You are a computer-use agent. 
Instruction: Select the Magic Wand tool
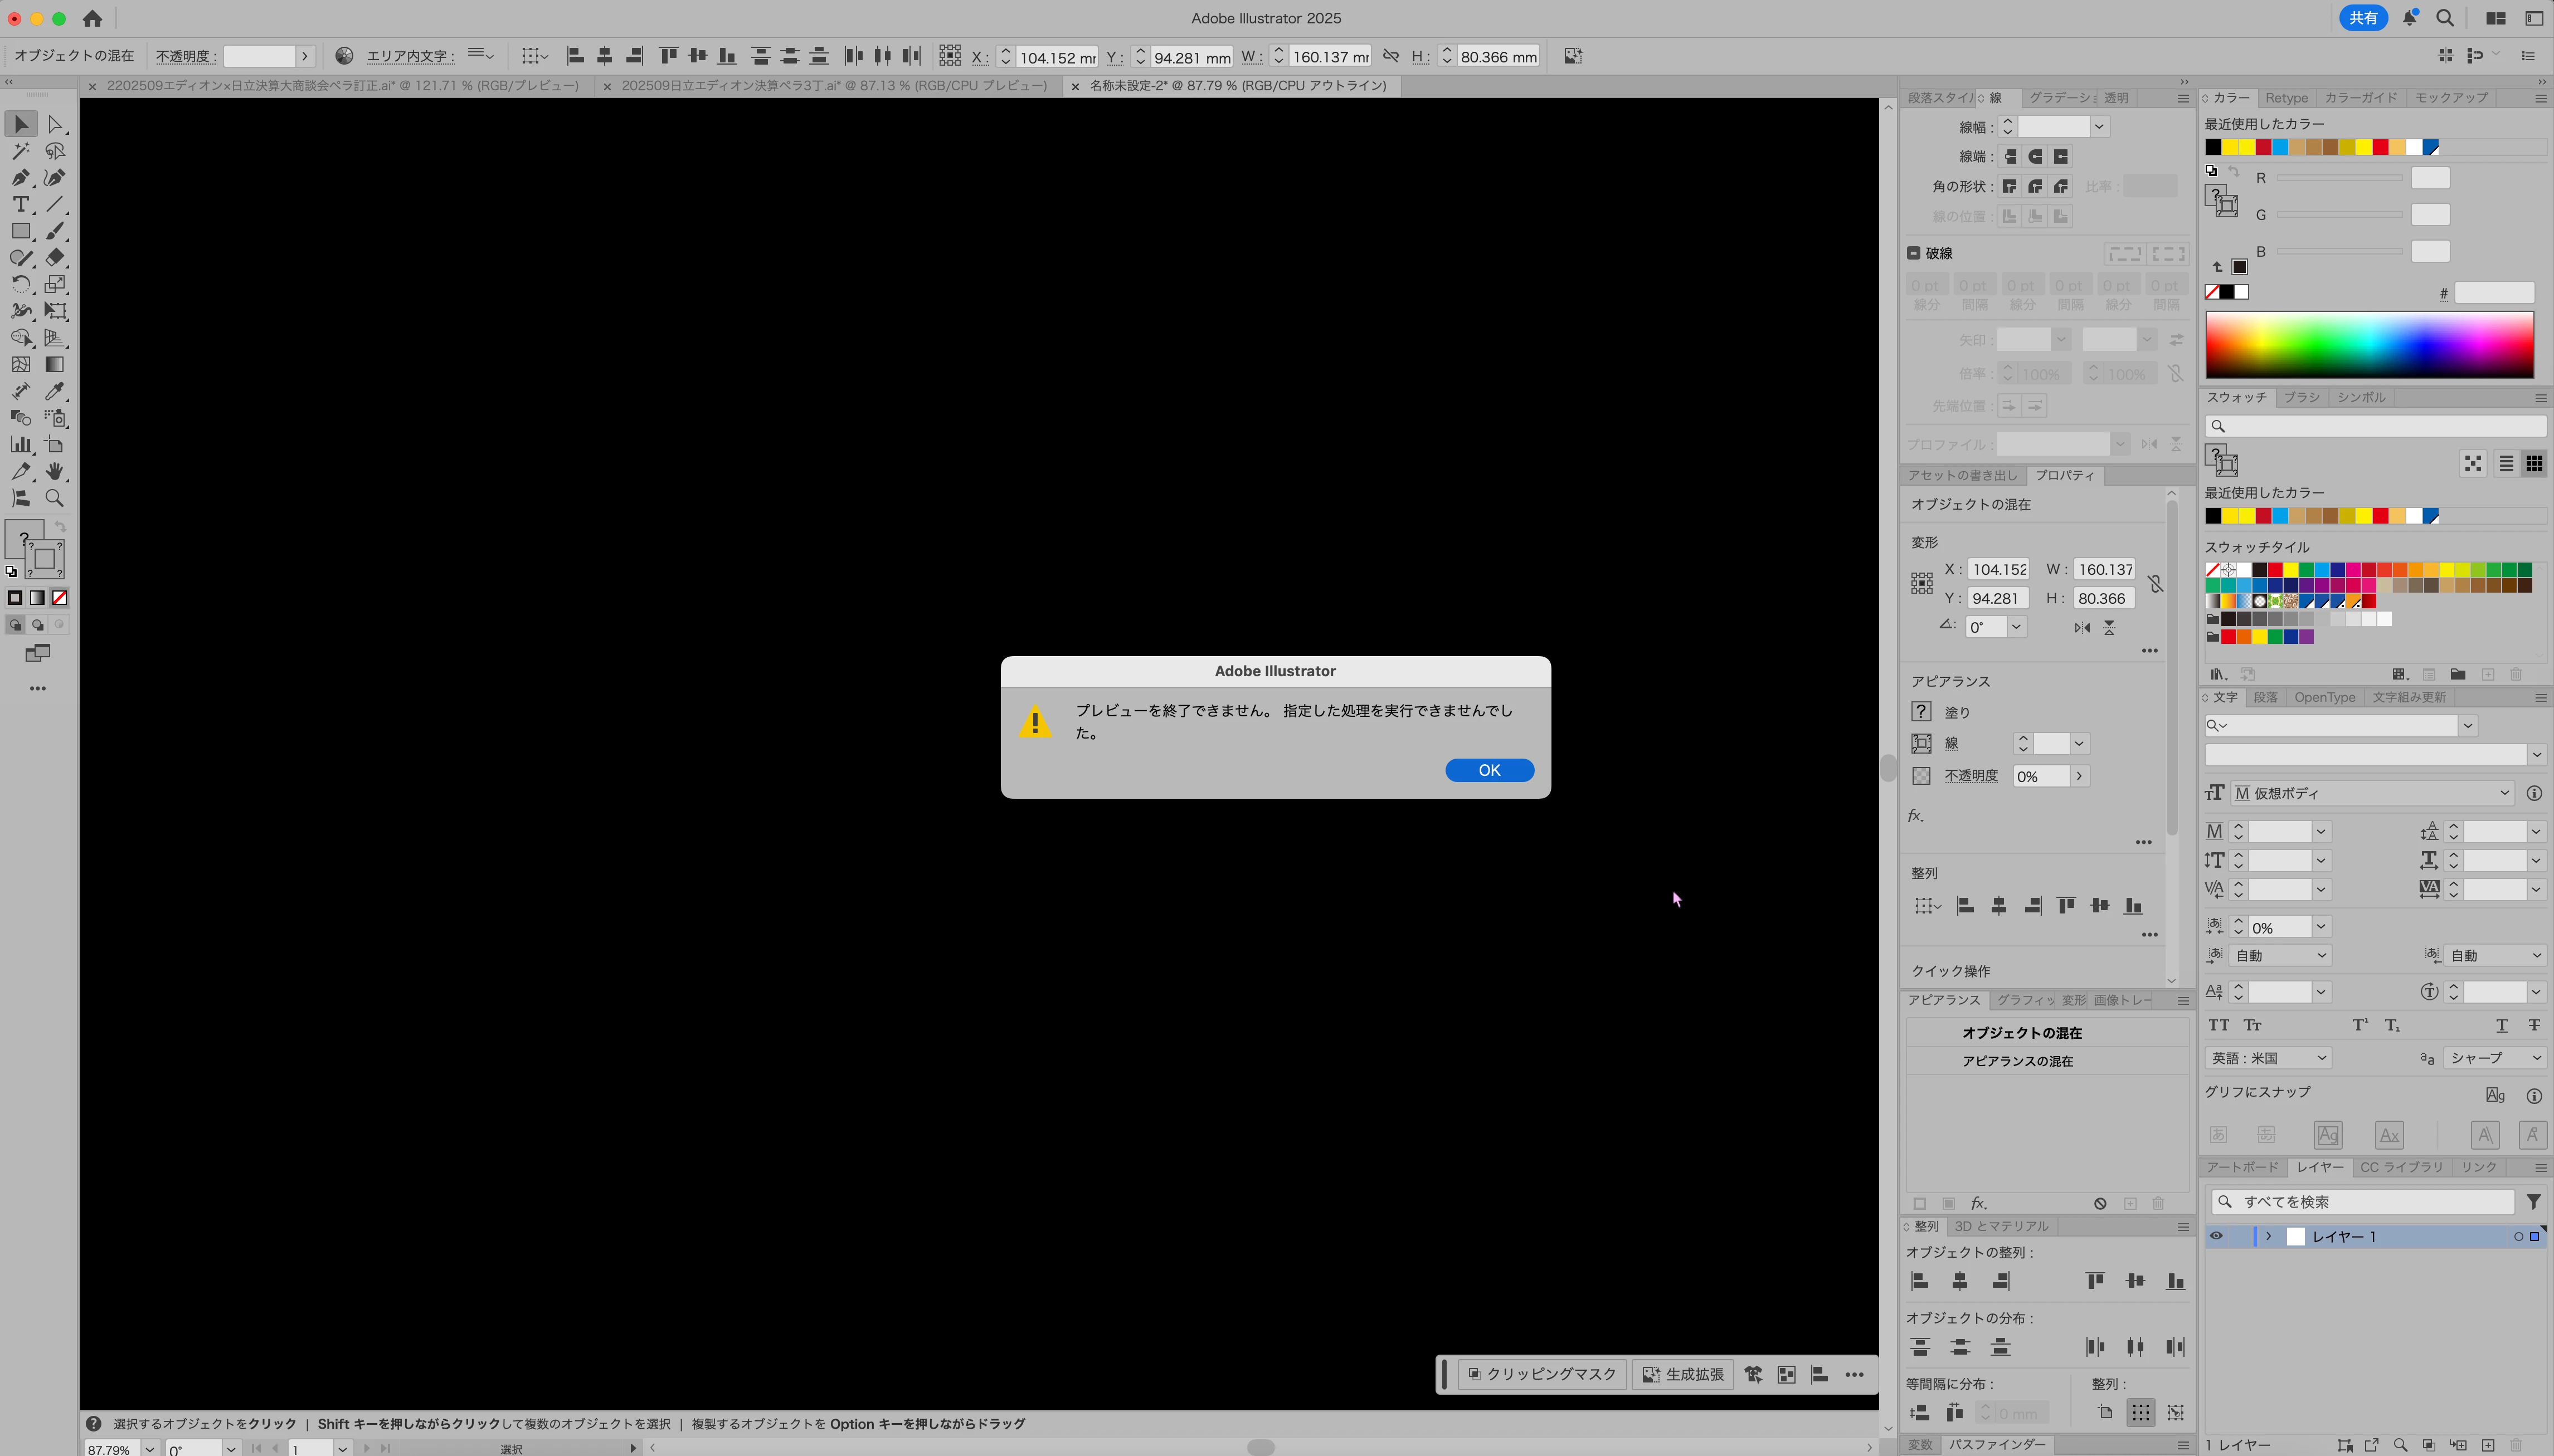(20, 151)
